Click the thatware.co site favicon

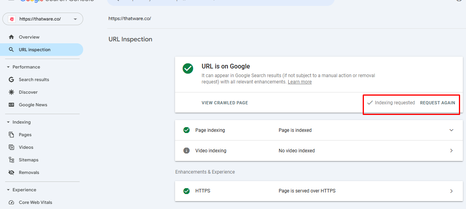point(12,19)
